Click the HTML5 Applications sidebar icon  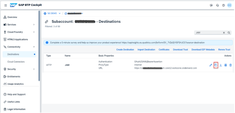[5, 40]
